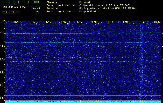Click the 0.9 frequency axis label
Screen dimensions: 163x103
(x=2, y=59)
